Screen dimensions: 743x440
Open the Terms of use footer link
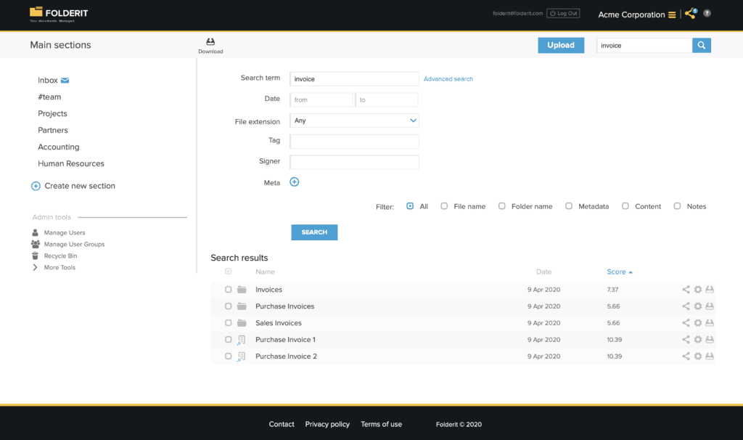click(382, 424)
